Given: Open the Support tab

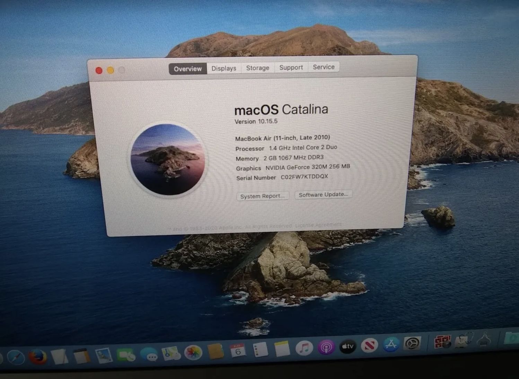Looking at the screenshot, I should pyautogui.click(x=291, y=67).
